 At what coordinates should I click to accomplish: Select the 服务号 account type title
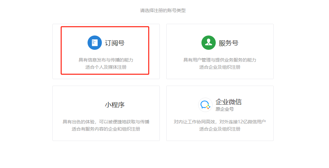click(x=228, y=43)
